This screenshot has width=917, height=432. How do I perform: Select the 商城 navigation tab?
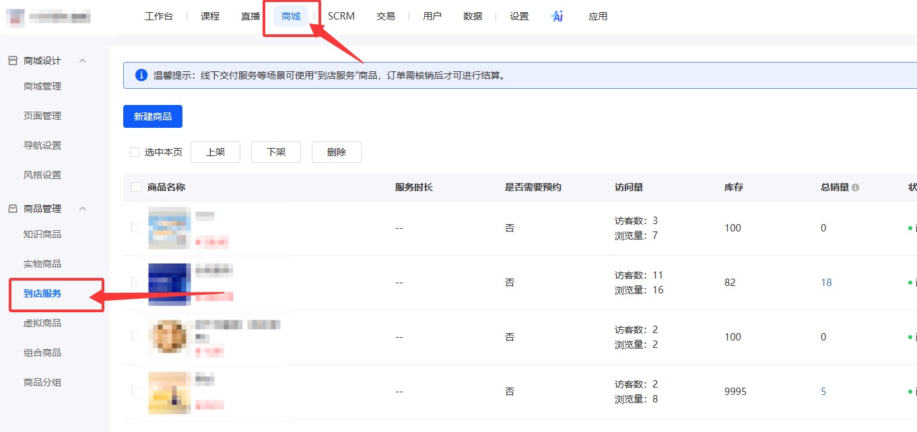pyautogui.click(x=291, y=16)
